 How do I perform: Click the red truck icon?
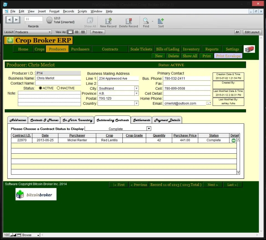point(249,49)
